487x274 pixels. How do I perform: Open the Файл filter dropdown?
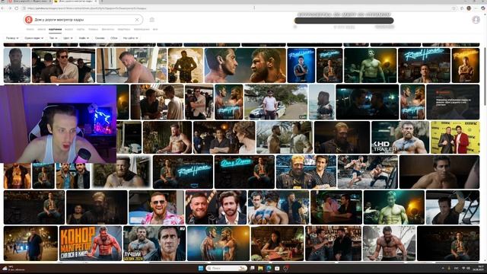(x=84, y=38)
